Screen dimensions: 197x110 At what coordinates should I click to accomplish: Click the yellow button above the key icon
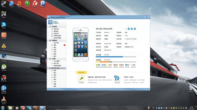[82, 72]
